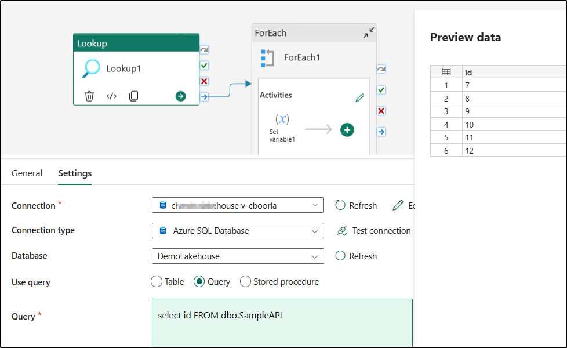
Task: Select preview cell with value 11
Action: (514, 137)
